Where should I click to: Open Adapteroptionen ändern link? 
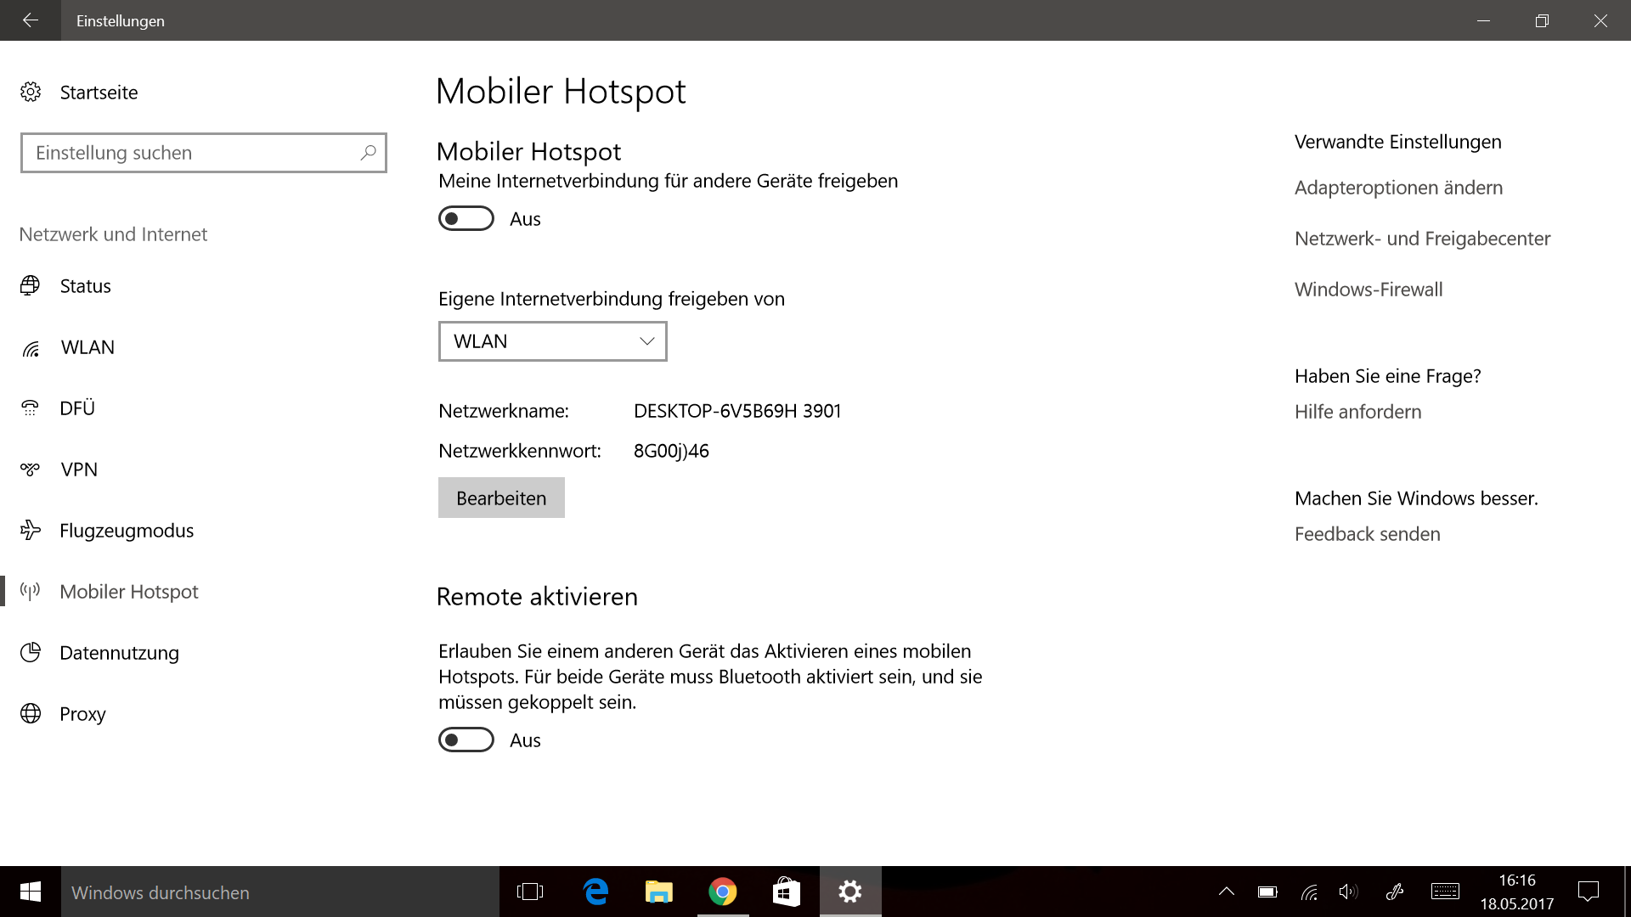point(1398,188)
